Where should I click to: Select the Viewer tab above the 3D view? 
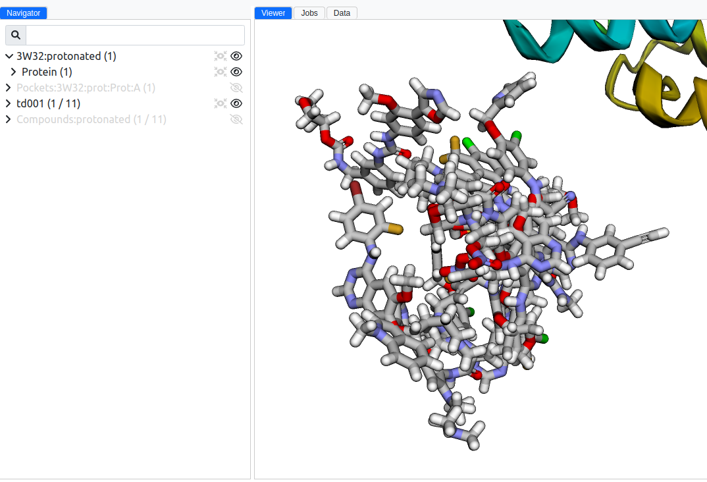click(x=273, y=13)
